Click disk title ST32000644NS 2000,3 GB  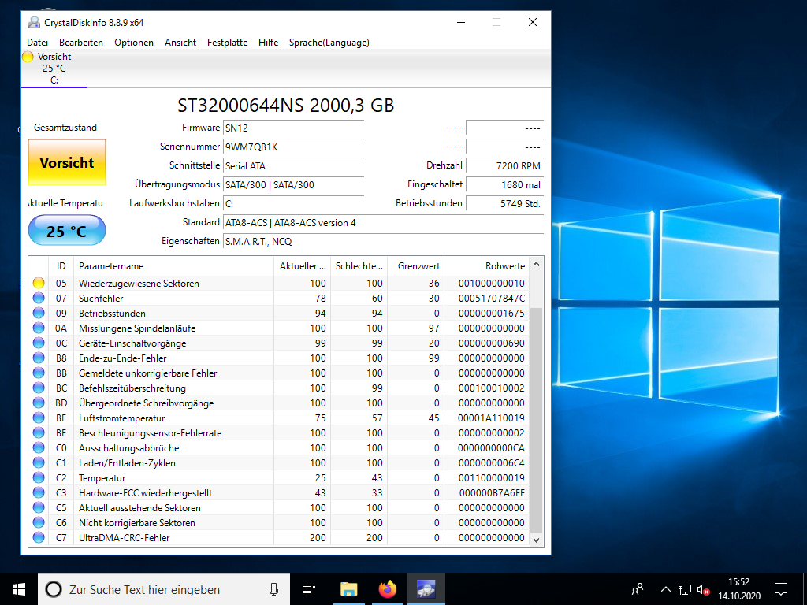tap(285, 106)
